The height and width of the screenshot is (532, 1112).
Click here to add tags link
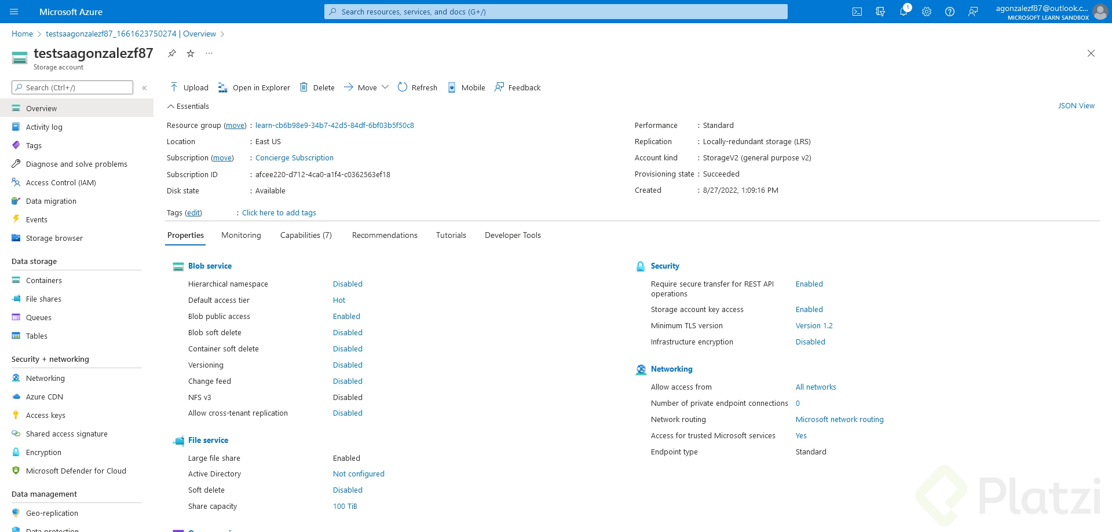pyautogui.click(x=279, y=213)
